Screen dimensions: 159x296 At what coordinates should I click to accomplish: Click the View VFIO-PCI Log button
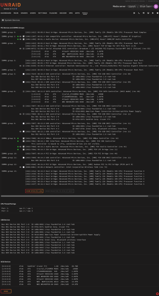click(x=34, y=191)
